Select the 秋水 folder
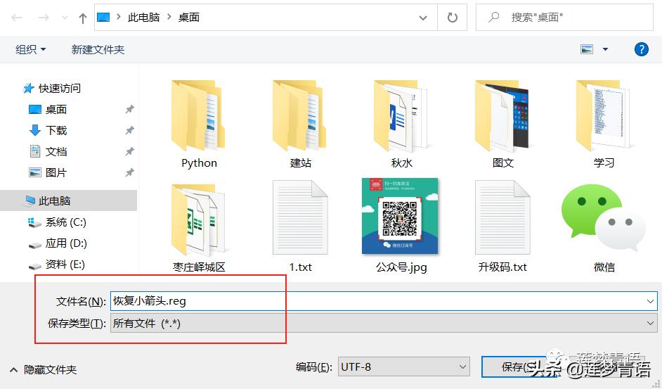662x389 pixels. tap(401, 125)
